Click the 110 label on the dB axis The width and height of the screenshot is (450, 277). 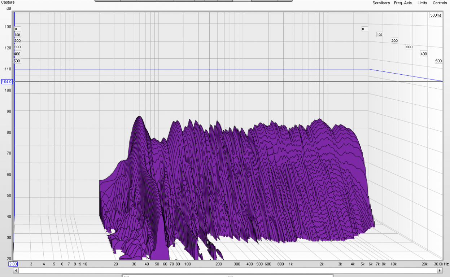click(x=8, y=69)
